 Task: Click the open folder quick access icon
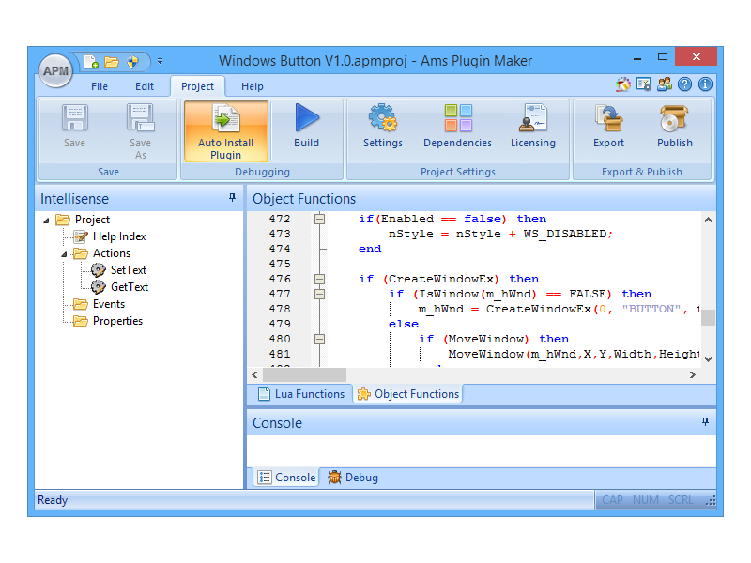pyautogui.click(x=112, y=62)
